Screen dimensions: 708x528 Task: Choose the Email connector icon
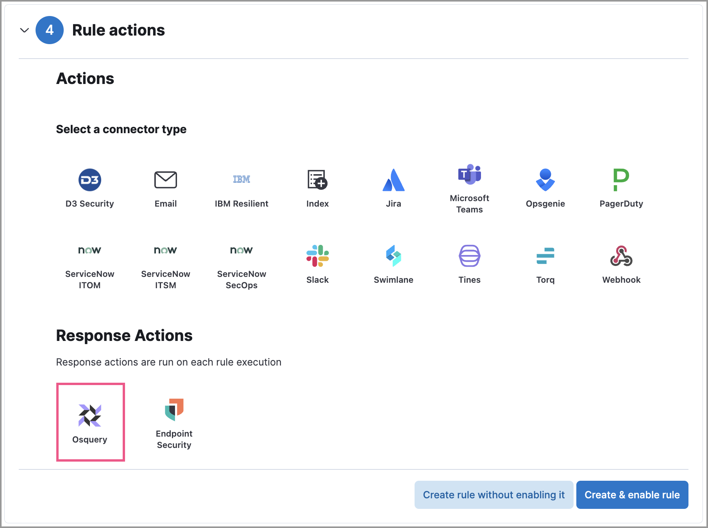tap(165, 188)
